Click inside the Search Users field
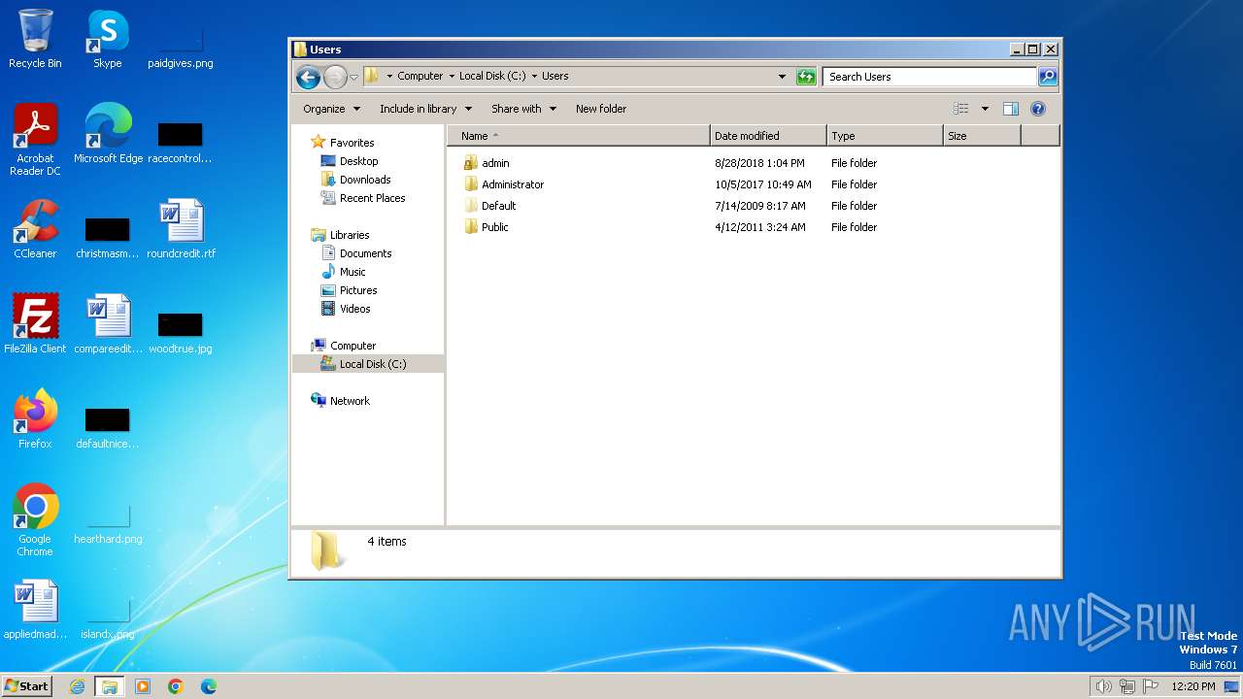This screenshot has height=699, width=1243. coord(930,77)
